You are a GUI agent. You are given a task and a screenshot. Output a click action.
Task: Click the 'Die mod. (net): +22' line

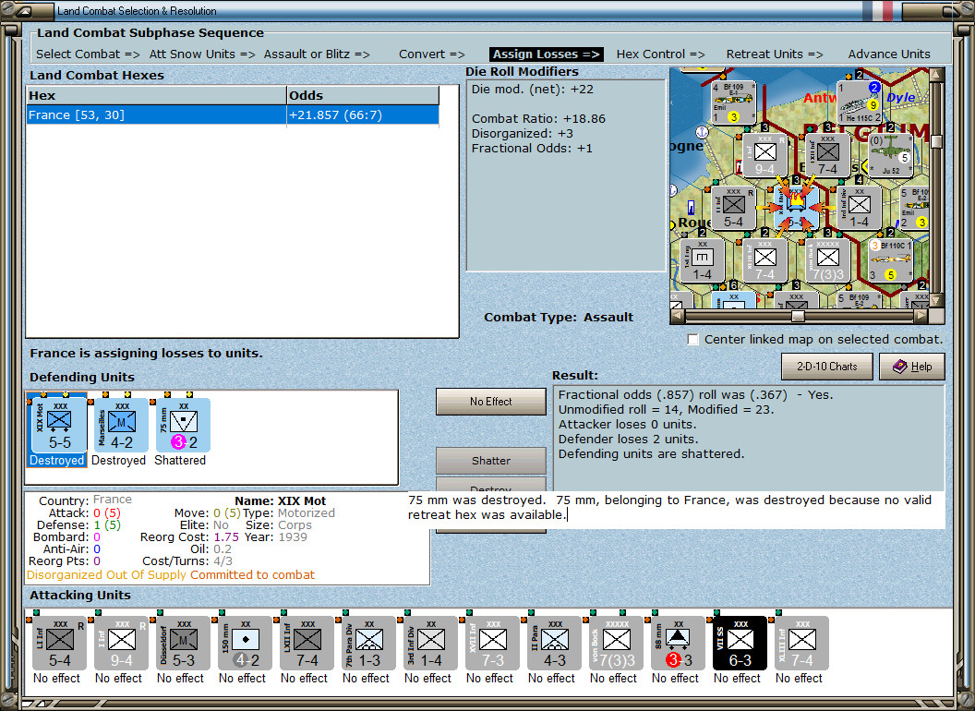(x=532, y=89)
